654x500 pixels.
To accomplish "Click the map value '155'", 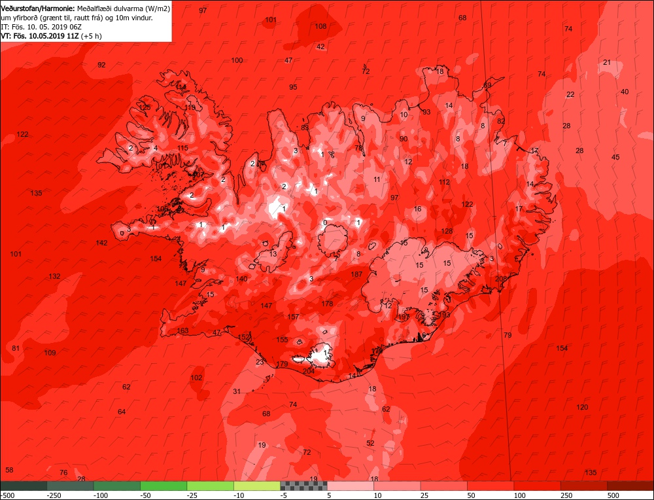I will tap(282, 340).
